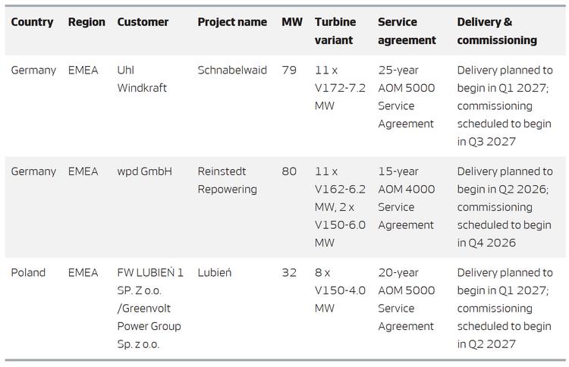Select the 15-year AOM 4000 agreement cell

point(407,198)
